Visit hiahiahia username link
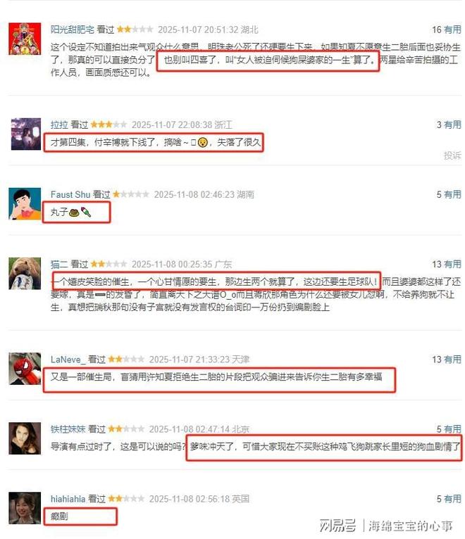The image size is (465, 539). 68,499
